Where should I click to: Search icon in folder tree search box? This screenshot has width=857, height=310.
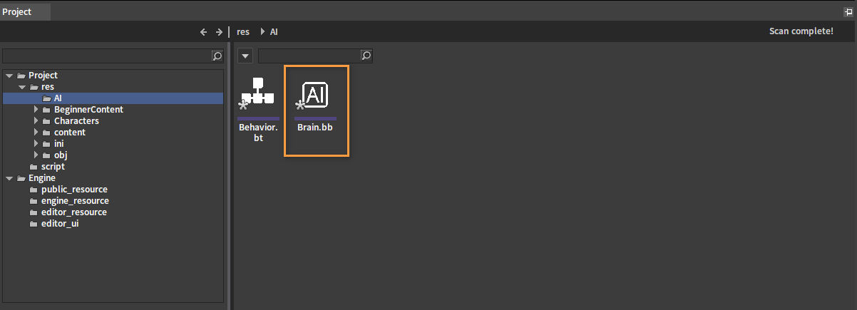217,56
